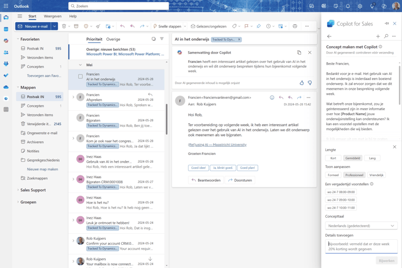Open the Notifications bell in the header
402x268 pixels.
pos(348,6)
